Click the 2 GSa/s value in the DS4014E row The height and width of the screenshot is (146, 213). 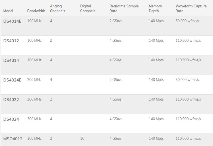click(115, 21)
